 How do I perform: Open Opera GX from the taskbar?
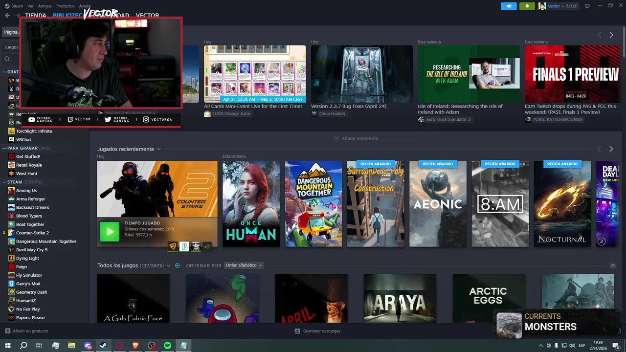coord(120,346)
